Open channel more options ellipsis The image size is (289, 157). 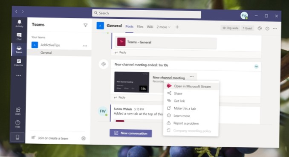(275, 29)
